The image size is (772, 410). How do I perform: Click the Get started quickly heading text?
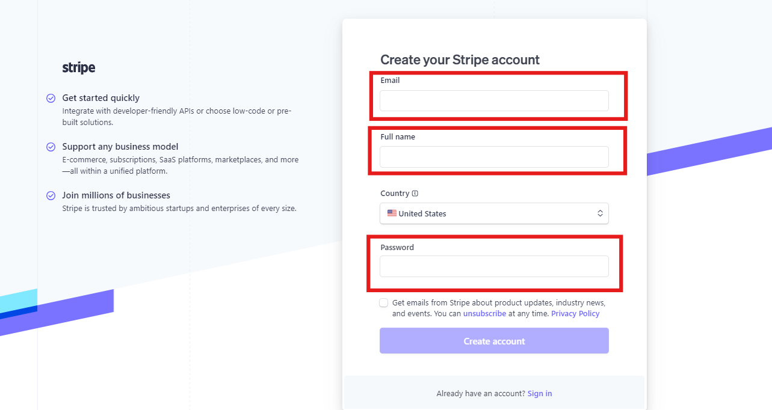[x=101, y=98]
